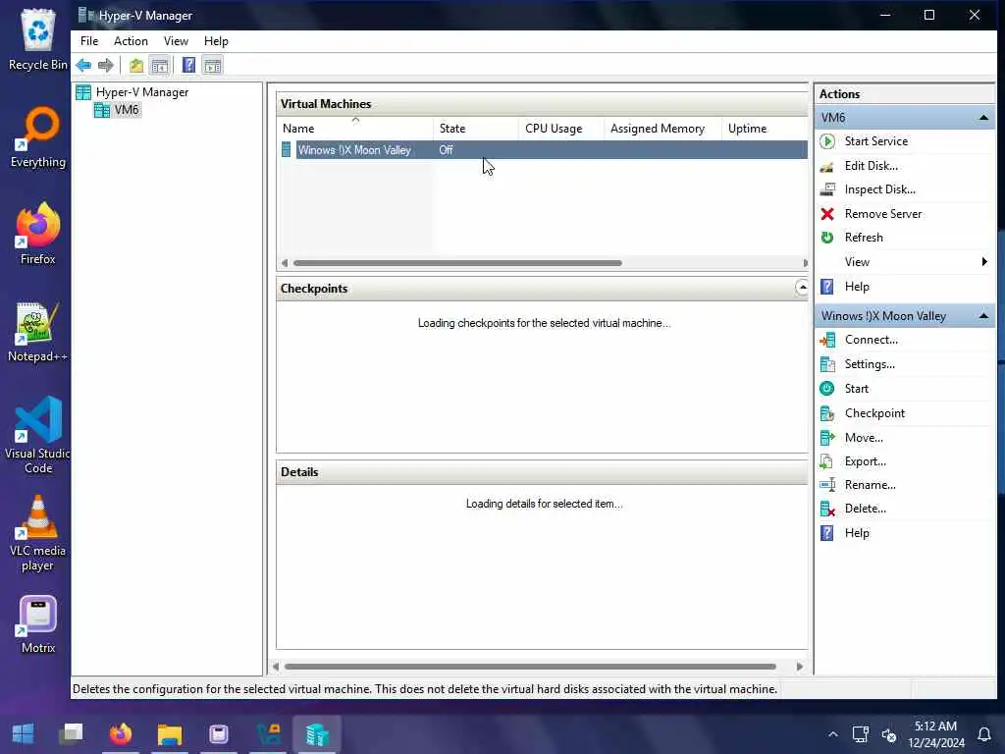Image resolution: width=1005 pixels, height=754 pixels.
Task: Select the Motrix desktop icon
Action: point(38,624)
